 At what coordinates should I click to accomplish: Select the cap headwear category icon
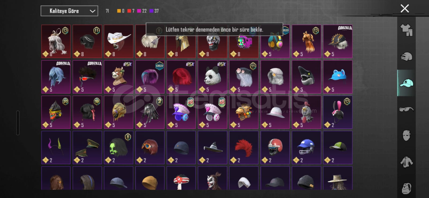(x=406, y=83)
